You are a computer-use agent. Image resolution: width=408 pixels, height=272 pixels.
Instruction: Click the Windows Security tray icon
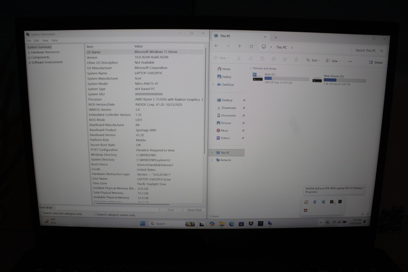click(x=323, y=202)
